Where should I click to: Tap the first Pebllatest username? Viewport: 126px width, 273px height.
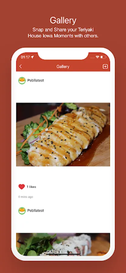coord(36,80)
